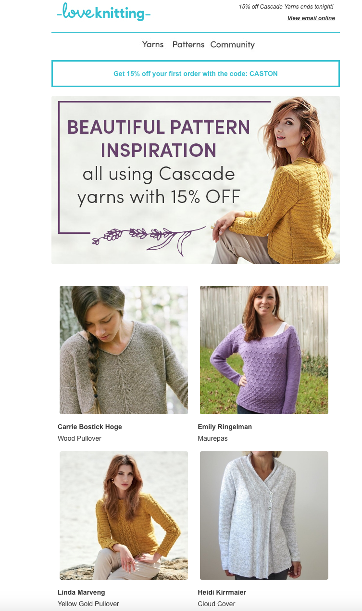This screenshot has width=362, height=611.
Task: Click the CASTON discount code banner
Action: [x=196, y=74]
